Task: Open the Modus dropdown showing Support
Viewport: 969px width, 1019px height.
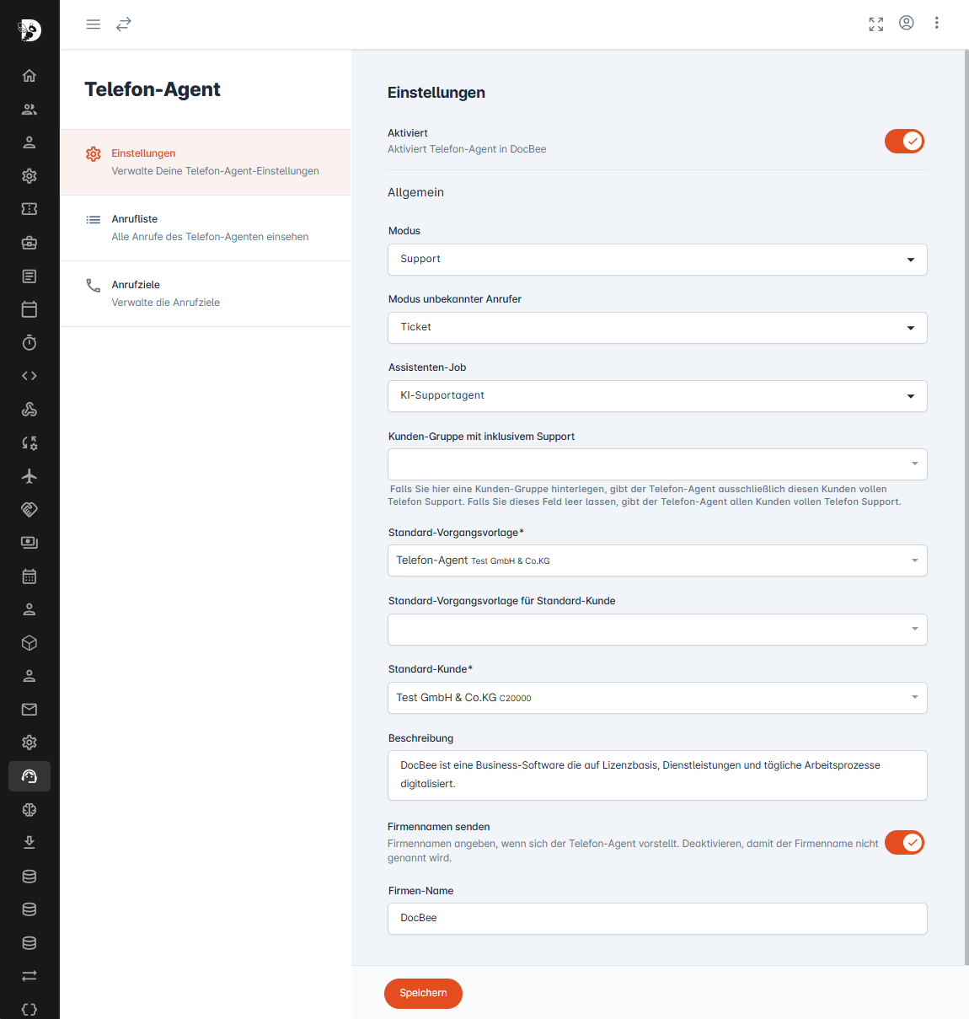Action: click(x=657, y=260)
